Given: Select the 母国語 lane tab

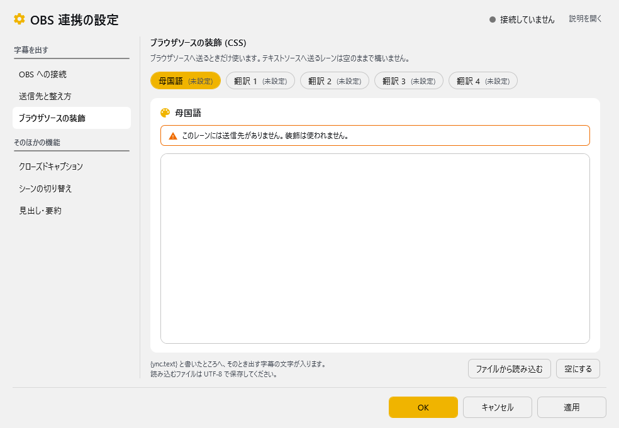Looking at the screenshot, I should pyautogui.click(x=186, y=81).
